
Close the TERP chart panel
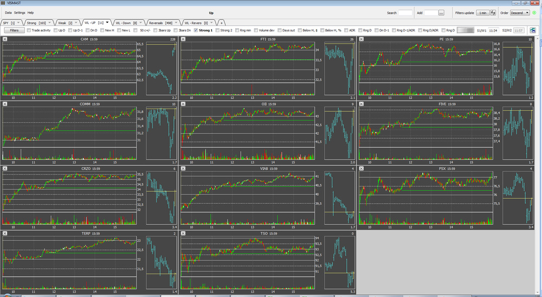coord(5,234)
